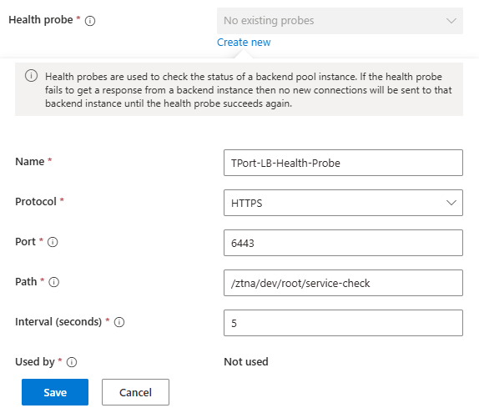
Task: Click the Interval (seconds) info icon
Action: (x=119, y=322)
